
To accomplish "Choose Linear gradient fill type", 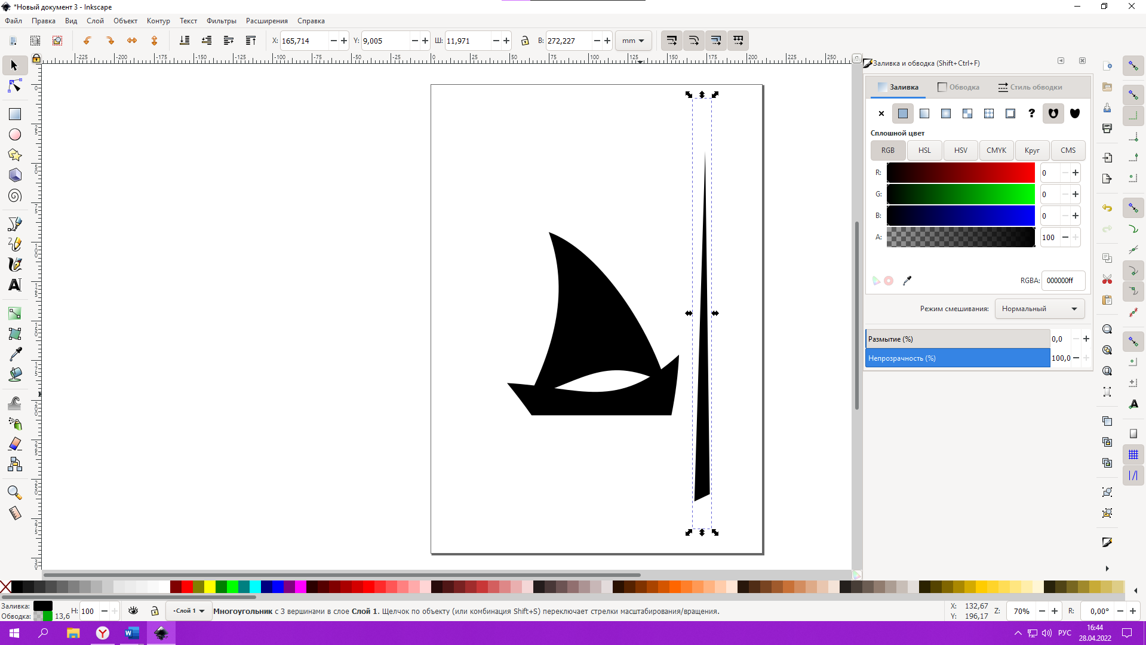I will pyautogui.click(x=924, y=113).
